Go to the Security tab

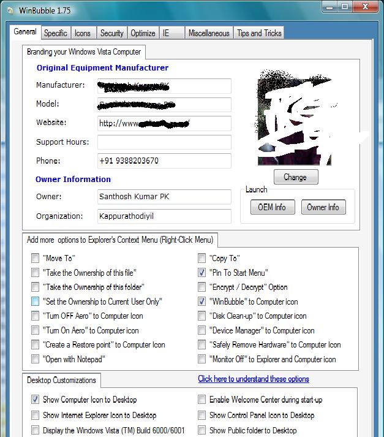click(112, 33)
